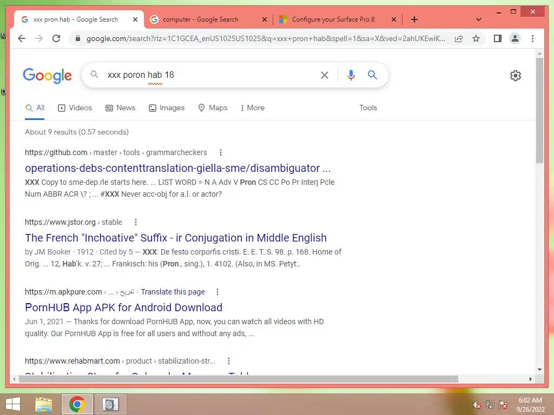Start voice search with the microphone icon

click(x=351, y=75)
